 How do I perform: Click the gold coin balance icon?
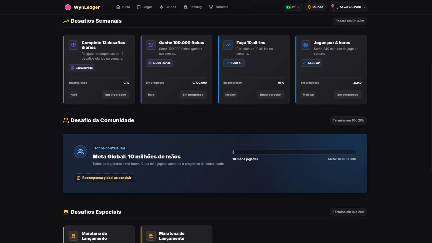(x=309, y=7)
